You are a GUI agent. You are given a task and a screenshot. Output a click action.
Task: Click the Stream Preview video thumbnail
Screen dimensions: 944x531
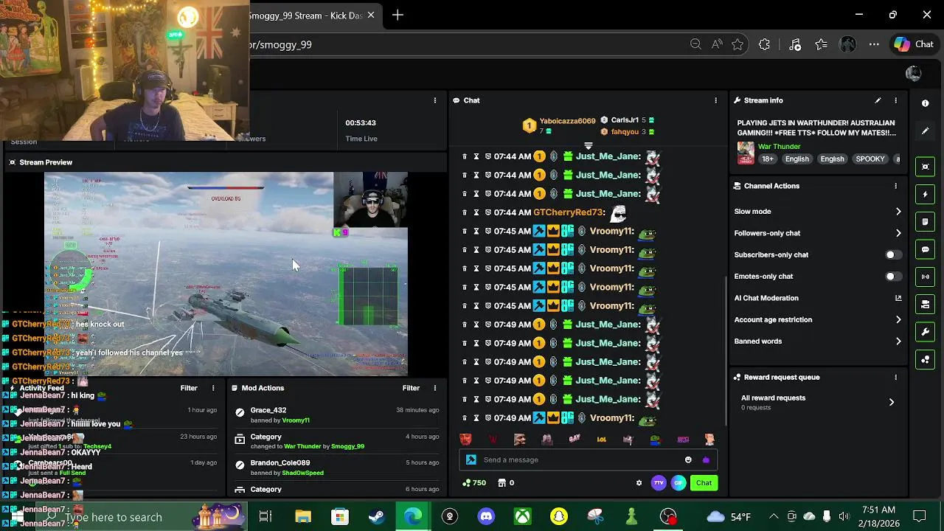click(226, 274)
